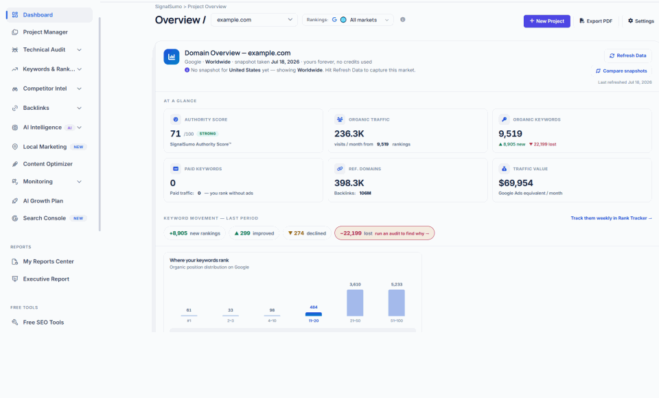Click the highlighted 11–20 position bar
Image resolution: width=659 pixels, height=398 pixels.
coord(314,314)
